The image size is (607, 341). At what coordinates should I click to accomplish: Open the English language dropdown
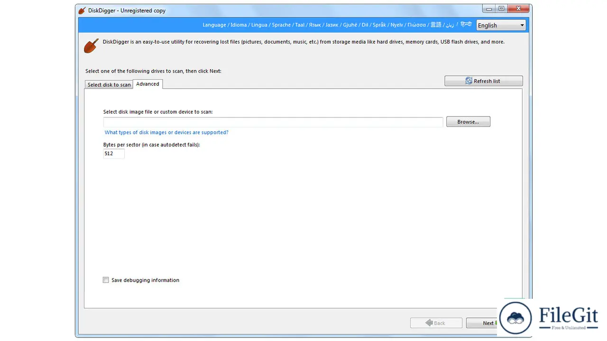click(501, 26)
